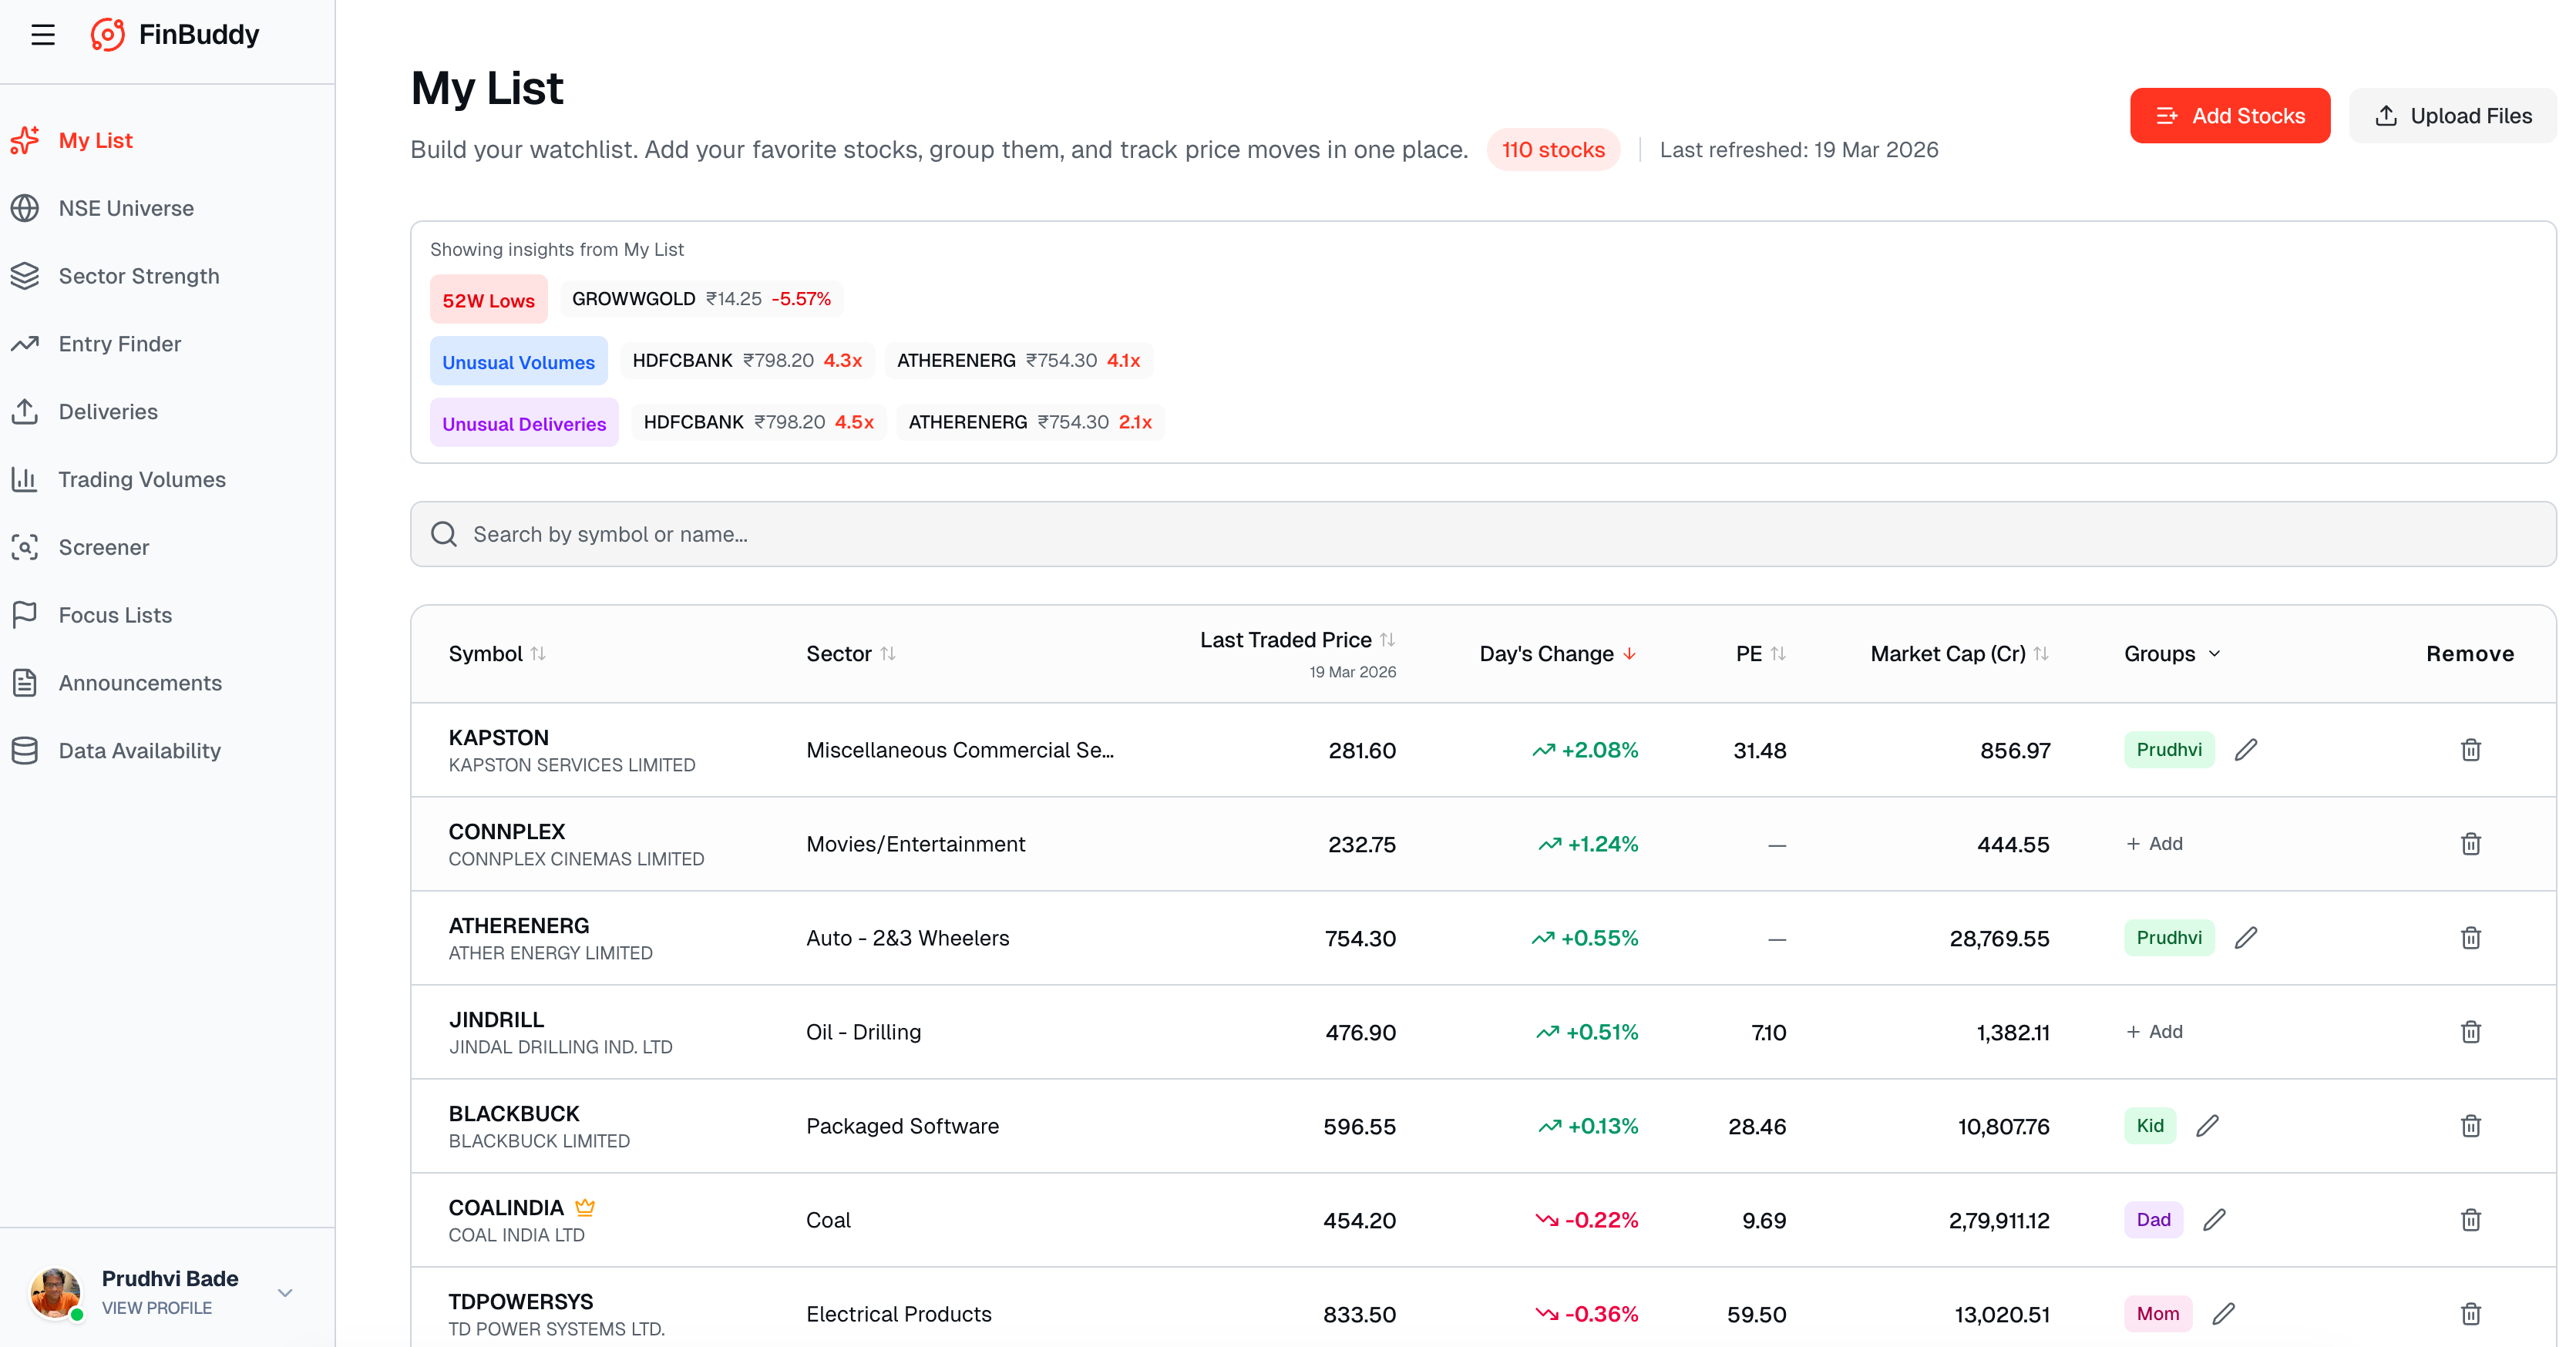Open JINDAL DRILLING IND. LTD stock row

pos(1483,1032)
